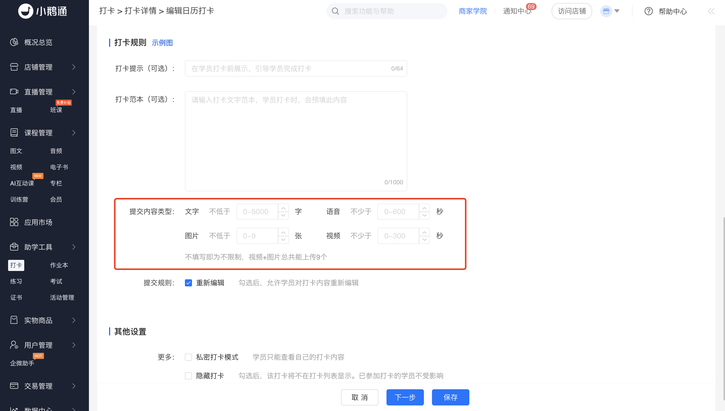Click the 保存 button
This screenshot has height=411, width=725.
450,397
